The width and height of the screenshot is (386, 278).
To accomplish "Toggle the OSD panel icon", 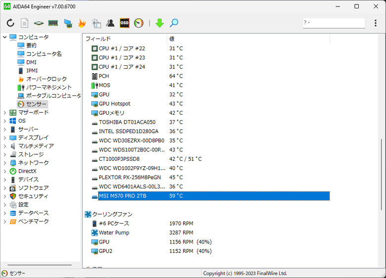I will [125, 23].
